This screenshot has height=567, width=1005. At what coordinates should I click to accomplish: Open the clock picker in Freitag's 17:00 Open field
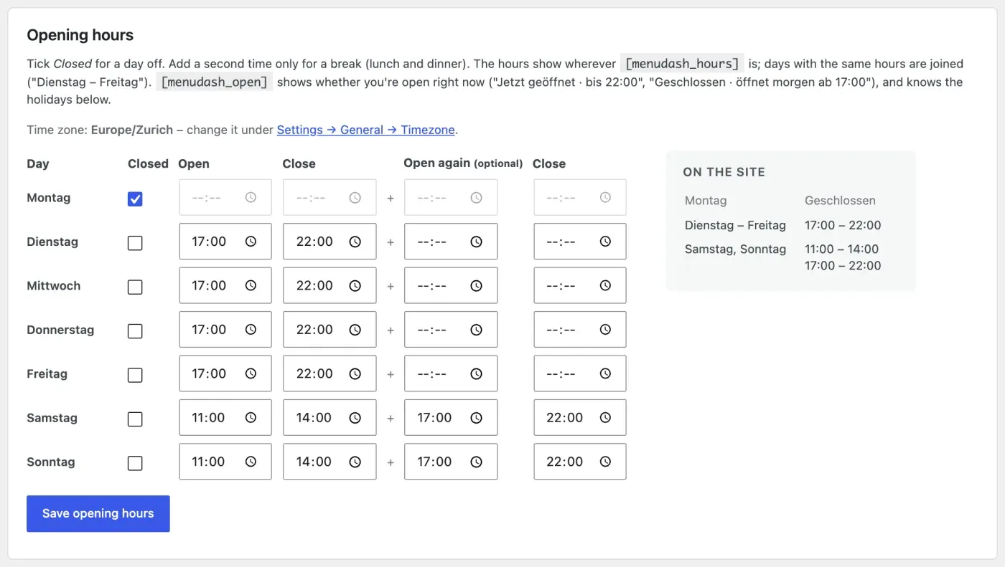click(x=251, y=373)
